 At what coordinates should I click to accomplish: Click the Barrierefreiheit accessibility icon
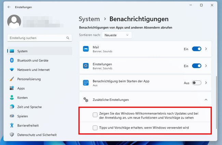point(12,125)
